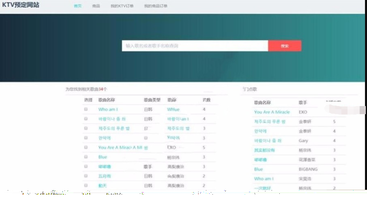
Task: Click singer 杨宗纬 in the "Blue" search results row
Action: (173, 157)
